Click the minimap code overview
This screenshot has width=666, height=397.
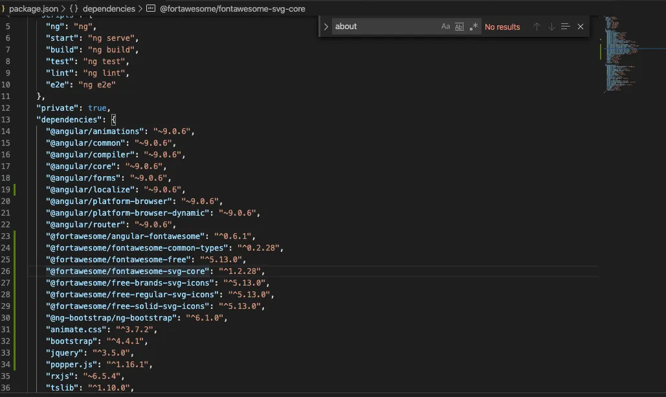tap(620, 54)
